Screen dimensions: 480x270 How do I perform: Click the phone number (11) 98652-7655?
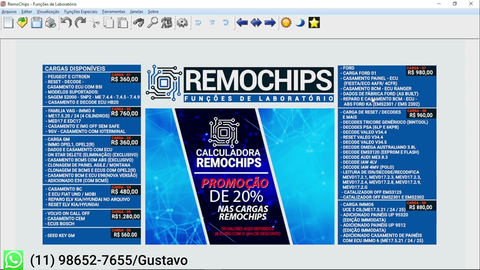[81, 260]
